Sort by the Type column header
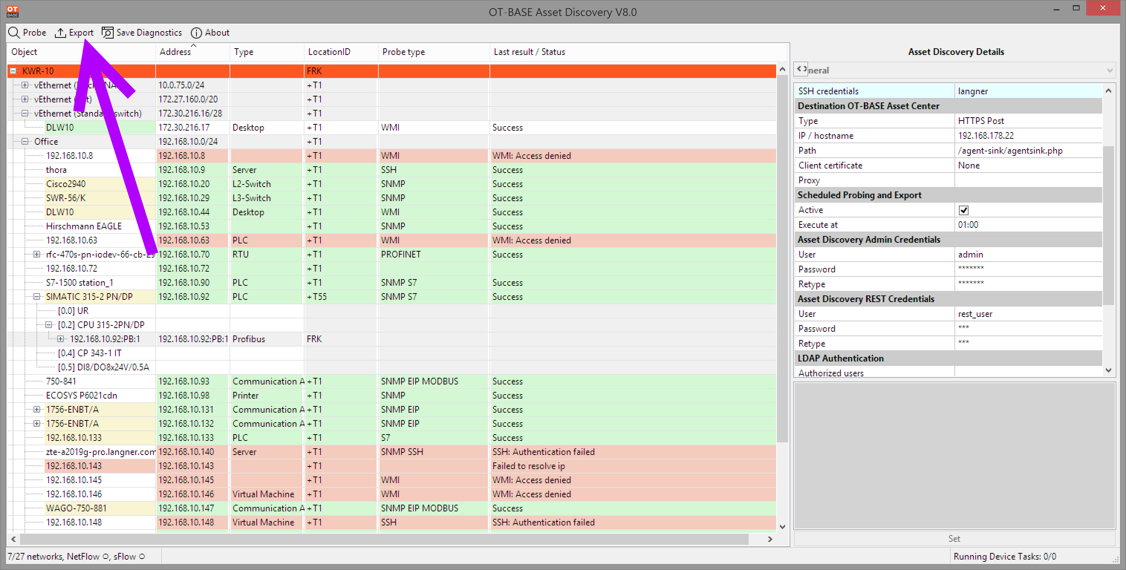This screenshot has height=570, width=1126. coord(267,52)
